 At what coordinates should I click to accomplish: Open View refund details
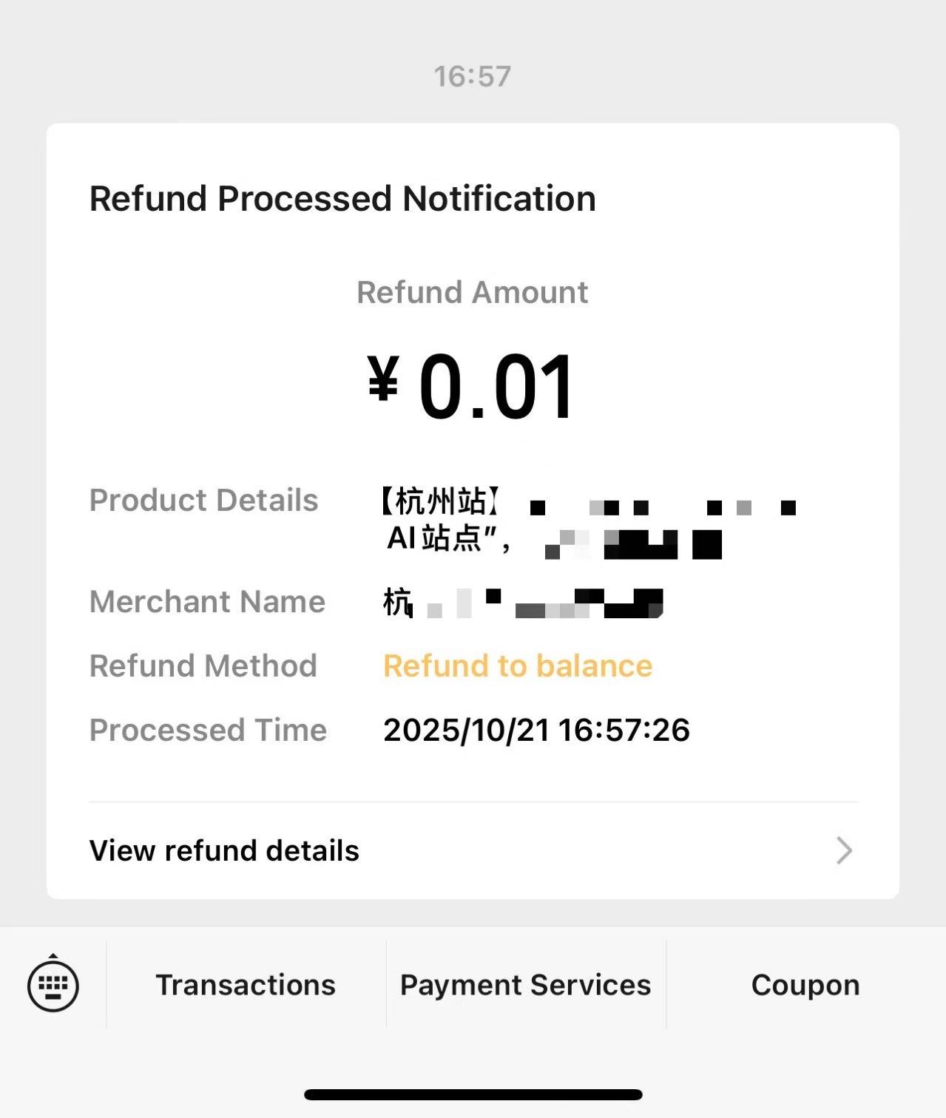(x=224, y=850)
